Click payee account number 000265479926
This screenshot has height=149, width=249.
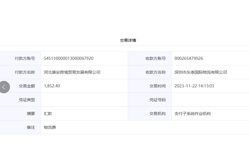(189, 58)
